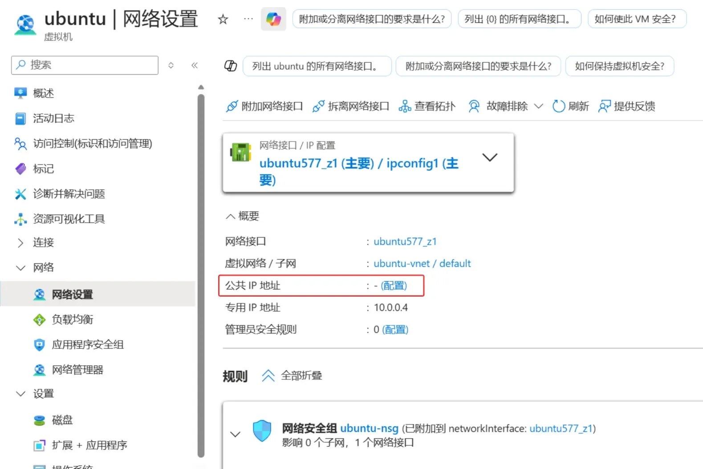Open the ubuntu-nsg security group link

370,428
